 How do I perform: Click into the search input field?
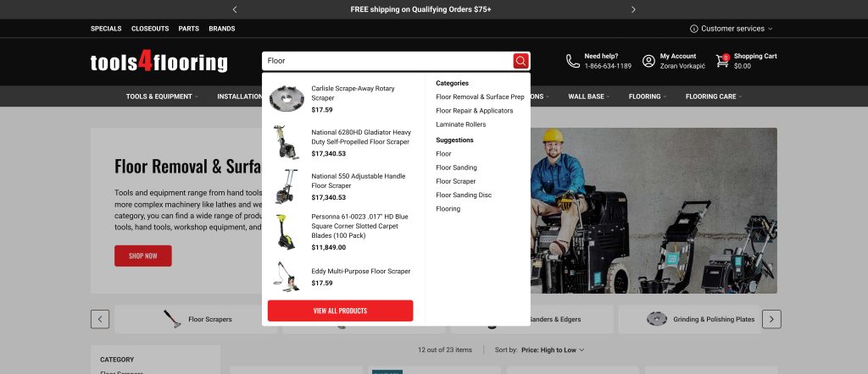tap(387, 61)
